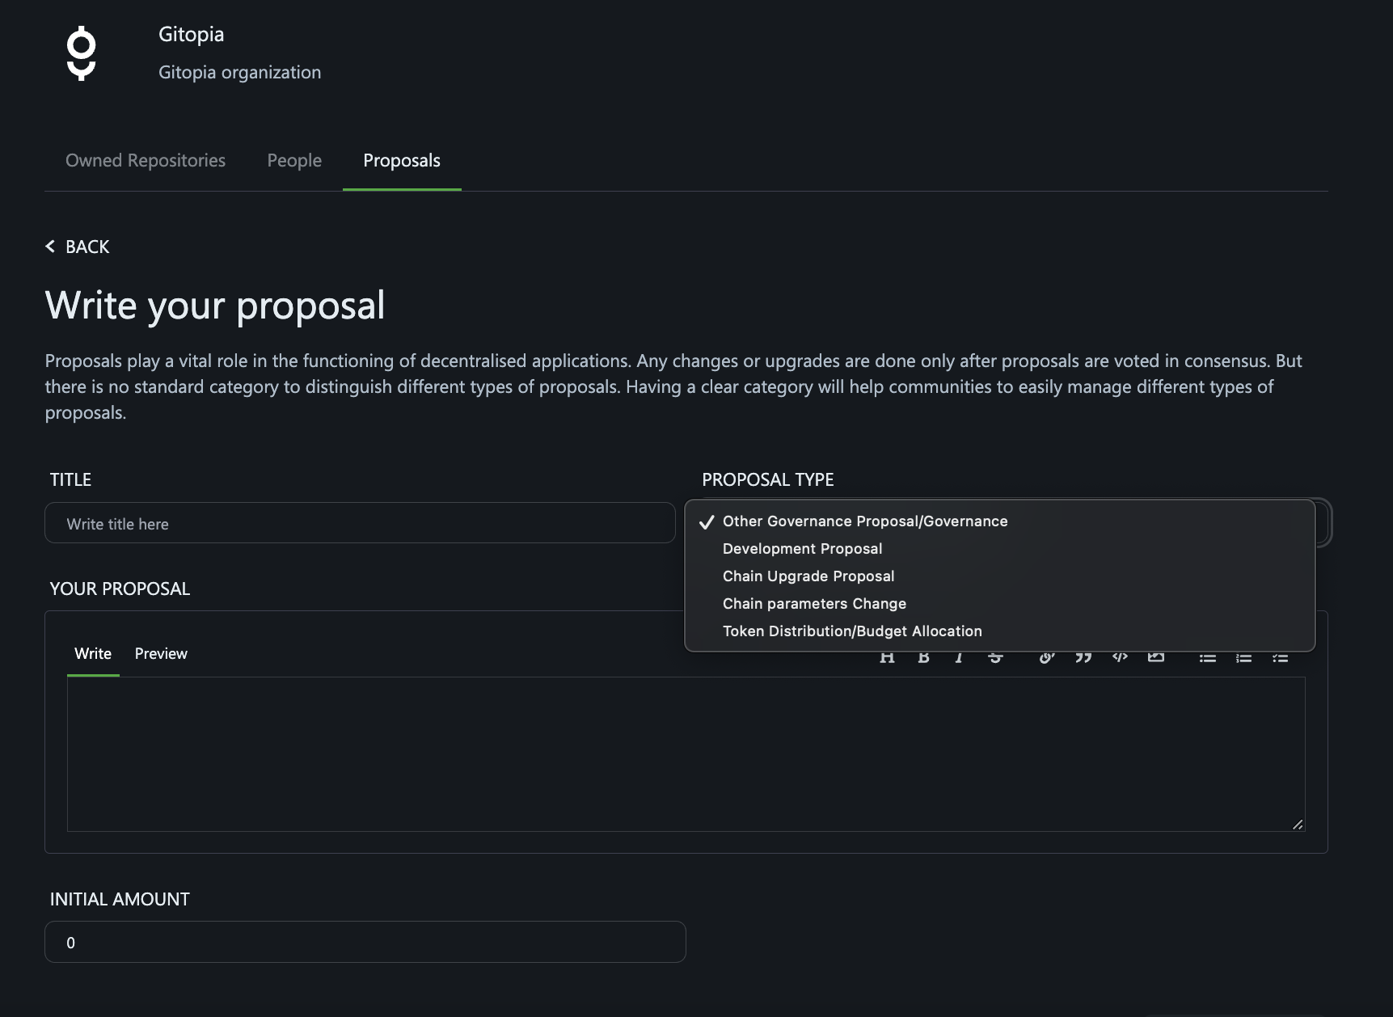Toggle bold formatting in the editor
The width and height of the screenshot is (1393, 1017).
coord(923,657)
